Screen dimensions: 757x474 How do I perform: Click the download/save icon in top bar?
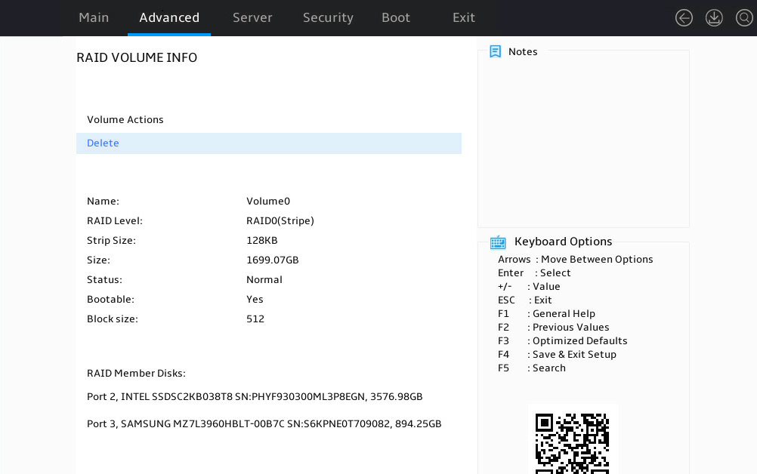point(714,18)
